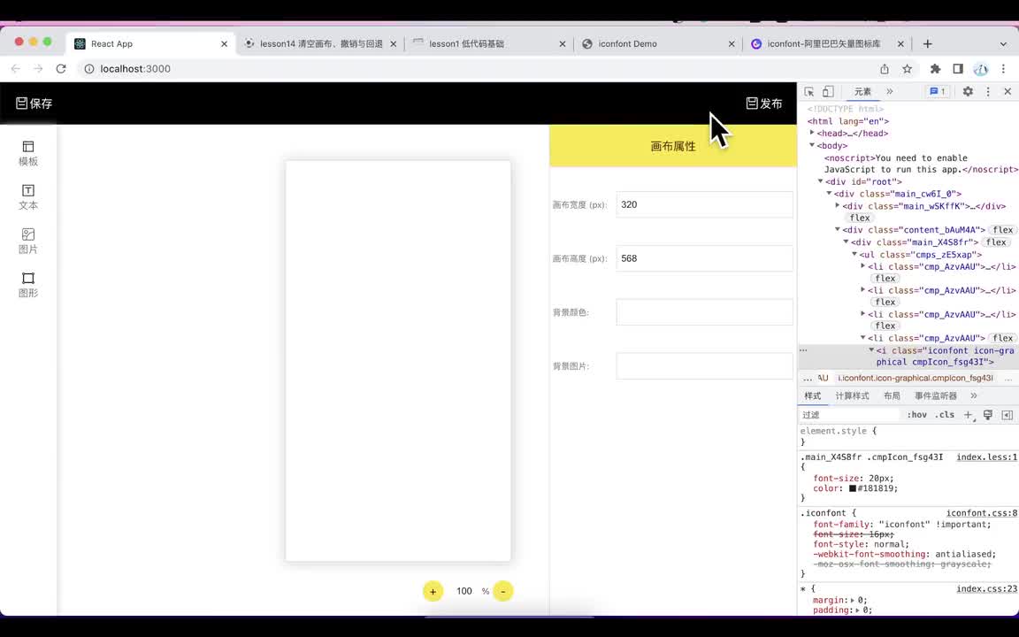Open a new browser tab

point(927,43)
